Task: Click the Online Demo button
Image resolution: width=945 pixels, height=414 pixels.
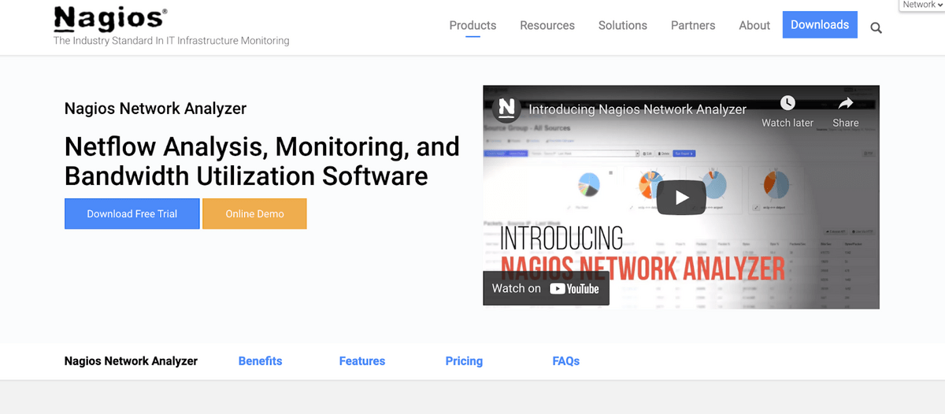Action: click(x=254, y=213)
